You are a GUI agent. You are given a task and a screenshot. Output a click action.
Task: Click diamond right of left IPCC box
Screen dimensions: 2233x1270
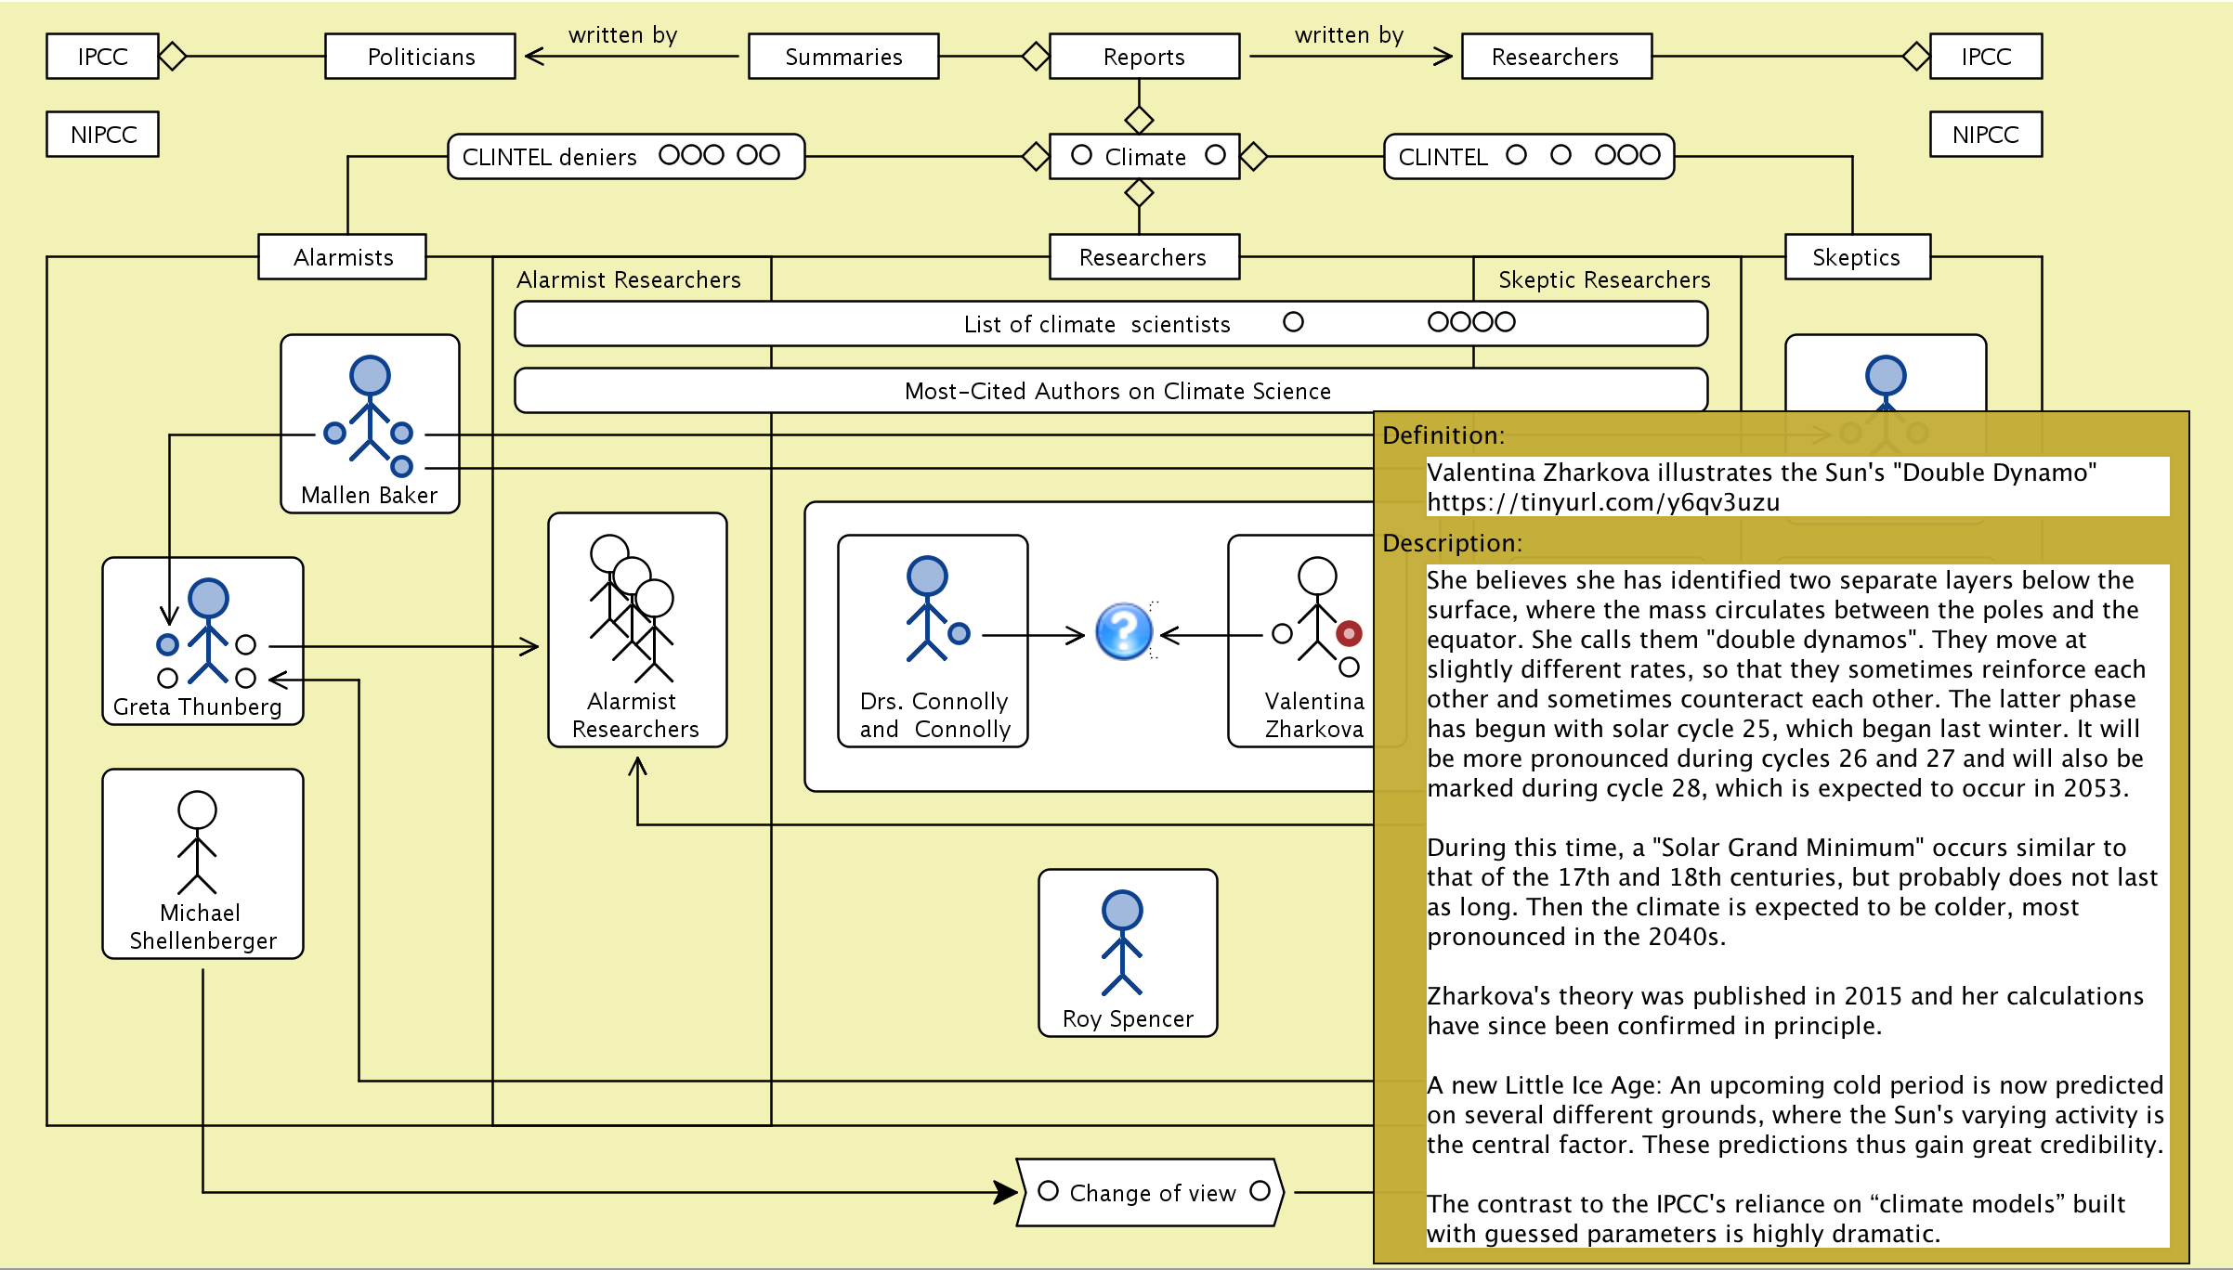tap(173, 56)
